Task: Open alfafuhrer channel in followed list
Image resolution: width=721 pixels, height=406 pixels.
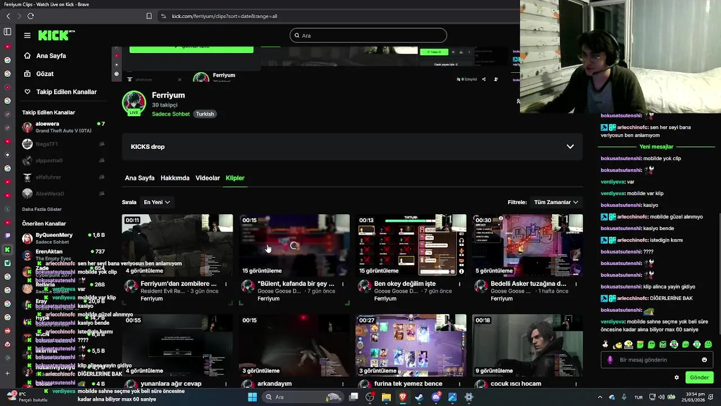Action: (x=64, y=177)
